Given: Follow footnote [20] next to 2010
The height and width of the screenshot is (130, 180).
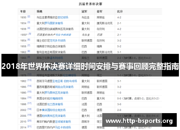Looking at the screenshot, I should click(30, 121).
